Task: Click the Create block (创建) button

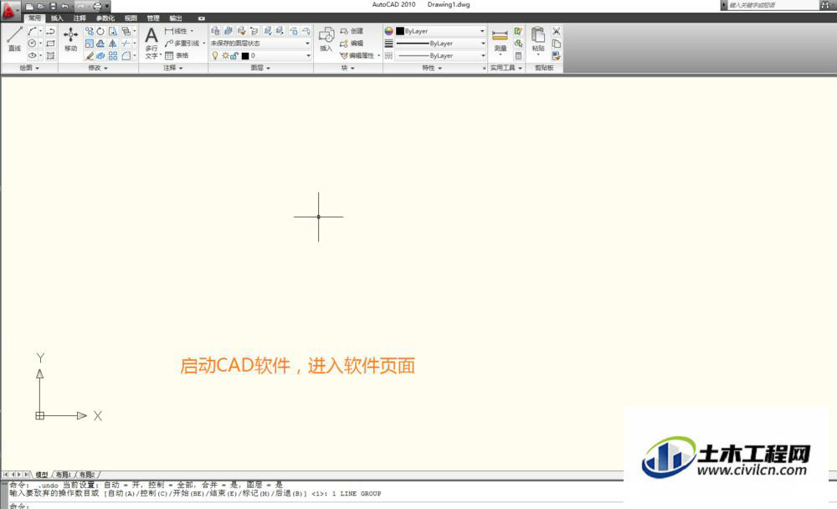Action: click(352, 31)
